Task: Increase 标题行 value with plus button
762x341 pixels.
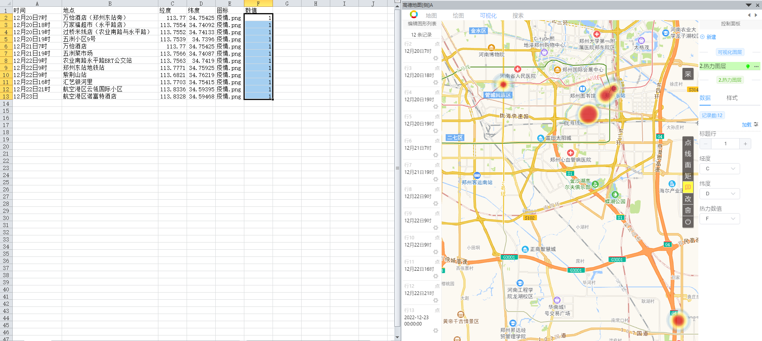Action: (745, 144)
